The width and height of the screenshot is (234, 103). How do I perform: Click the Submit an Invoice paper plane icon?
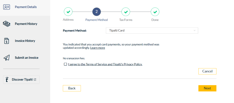pyautogui.click(x=7, y=58)
